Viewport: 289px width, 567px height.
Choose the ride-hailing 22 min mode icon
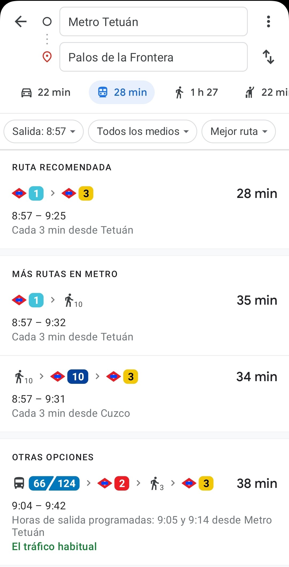coord(250,93)
